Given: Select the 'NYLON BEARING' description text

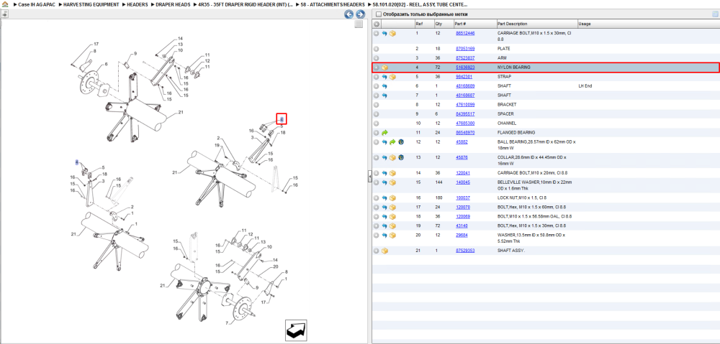Looking at the screenshot, I should (x=514, y=68).
